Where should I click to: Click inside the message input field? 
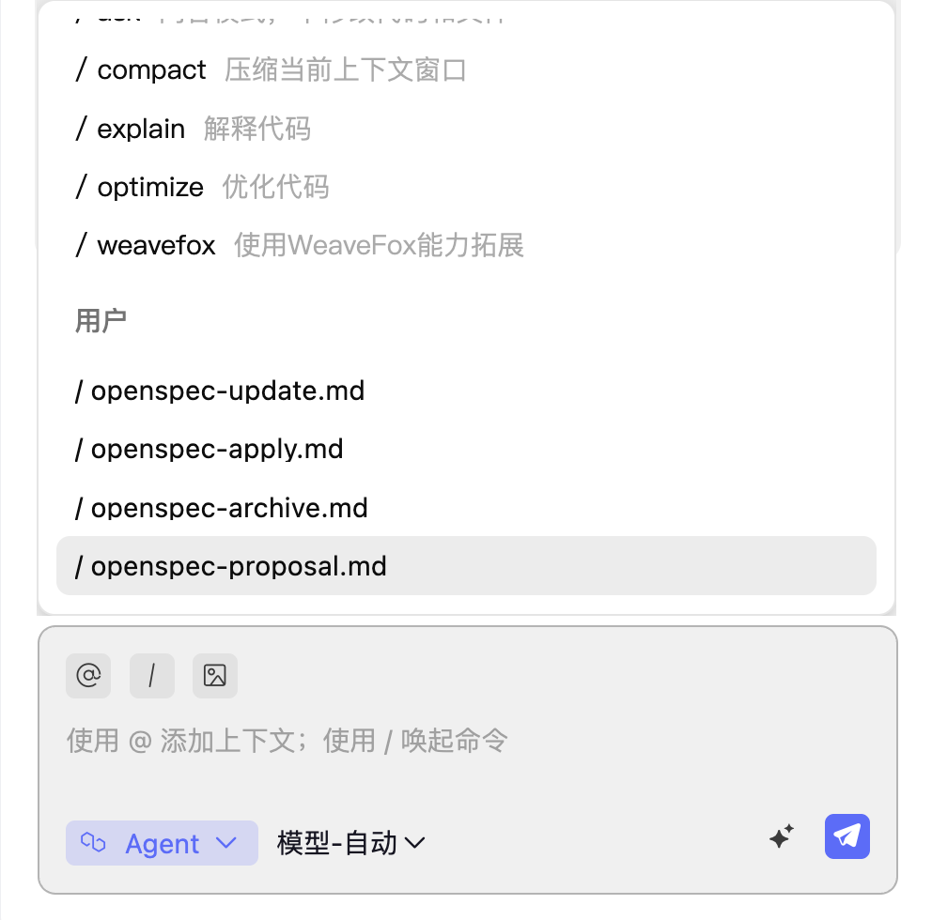(376, 741)
